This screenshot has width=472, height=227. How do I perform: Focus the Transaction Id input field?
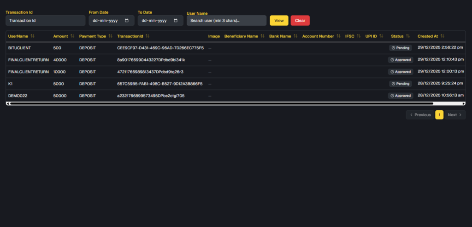click(45, 21)
